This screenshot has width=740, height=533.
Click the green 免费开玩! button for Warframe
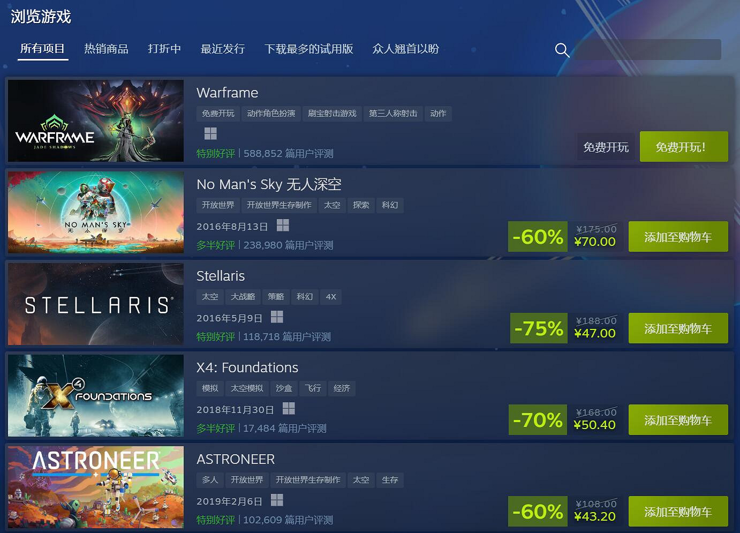click(684, 147)
